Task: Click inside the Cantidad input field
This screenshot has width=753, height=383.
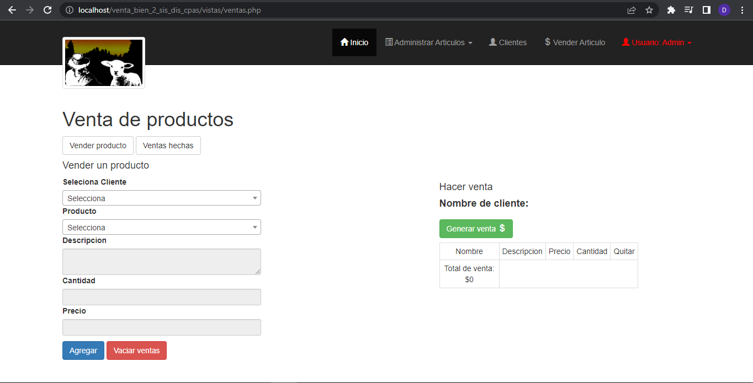Action: 161,296
